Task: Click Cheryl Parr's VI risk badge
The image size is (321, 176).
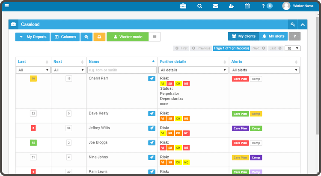Action: [163, 84]
